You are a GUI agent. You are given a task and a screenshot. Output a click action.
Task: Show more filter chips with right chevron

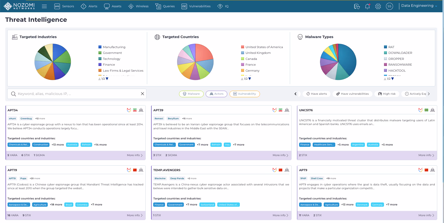(429, 94)
